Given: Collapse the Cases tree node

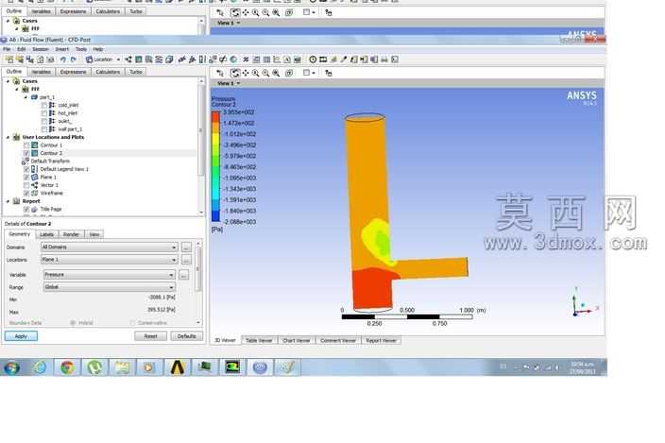Looking at the screenshot, I should pyautogui.click(x=8, y=81).
